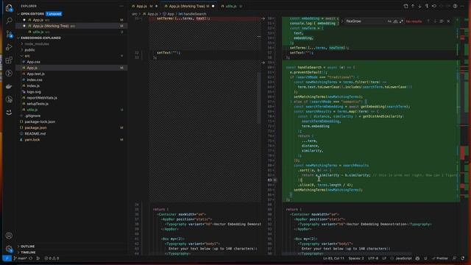This screenshot has height=265, width=471.
Task: Open the Explorer view in activity bar
Action: point(9,8)
